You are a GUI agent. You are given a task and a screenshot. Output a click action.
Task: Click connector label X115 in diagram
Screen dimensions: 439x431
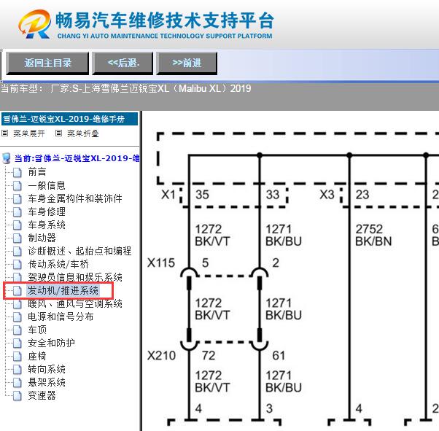tap(161, 263)
